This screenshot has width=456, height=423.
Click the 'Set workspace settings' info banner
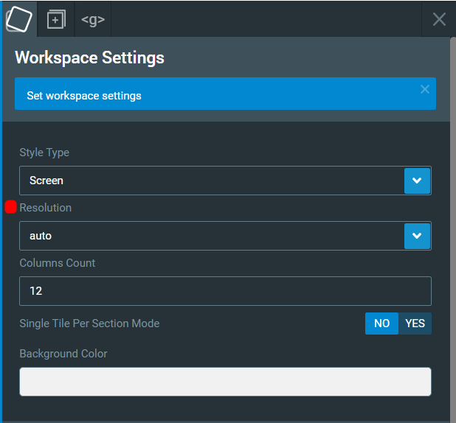225,94
